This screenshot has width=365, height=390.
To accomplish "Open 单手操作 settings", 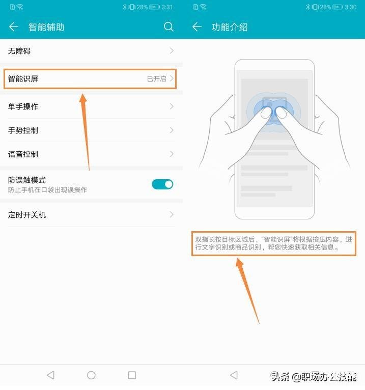I will [x=91, y=106].
